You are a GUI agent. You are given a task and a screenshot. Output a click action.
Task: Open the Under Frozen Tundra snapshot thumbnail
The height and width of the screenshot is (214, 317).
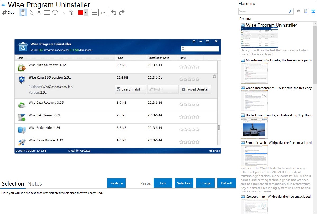[254, 128]
